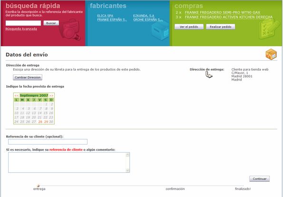Viewport: 283px width, 197px height.
Task: Click the comment box scroll down arrow
Action: (x=127, y=170)
